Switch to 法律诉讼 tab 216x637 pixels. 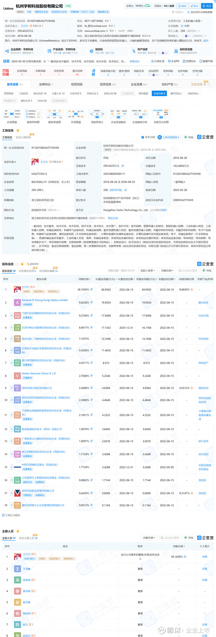point(46,84)
